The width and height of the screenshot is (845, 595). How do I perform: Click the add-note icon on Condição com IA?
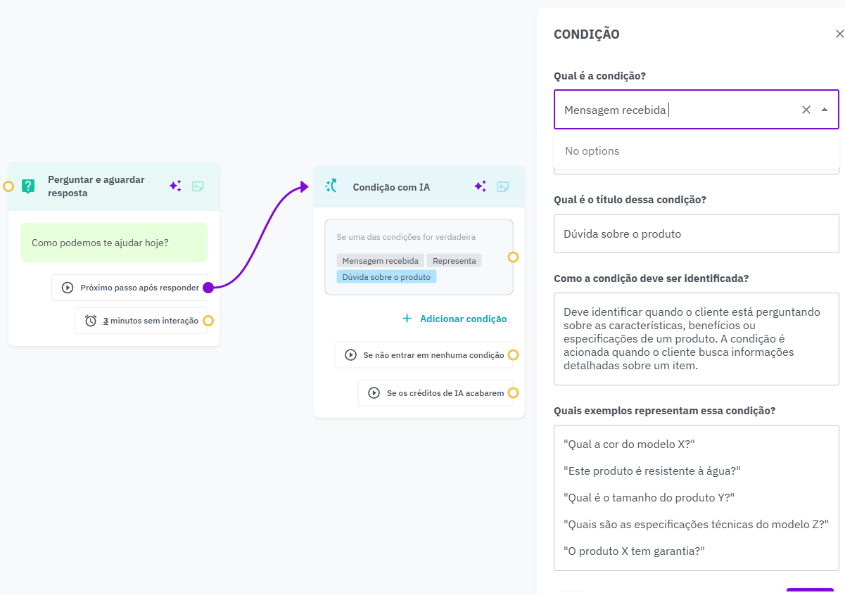(502, 186)
